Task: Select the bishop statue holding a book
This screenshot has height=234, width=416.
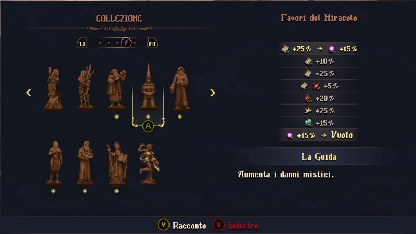Action: click(116, 163)
